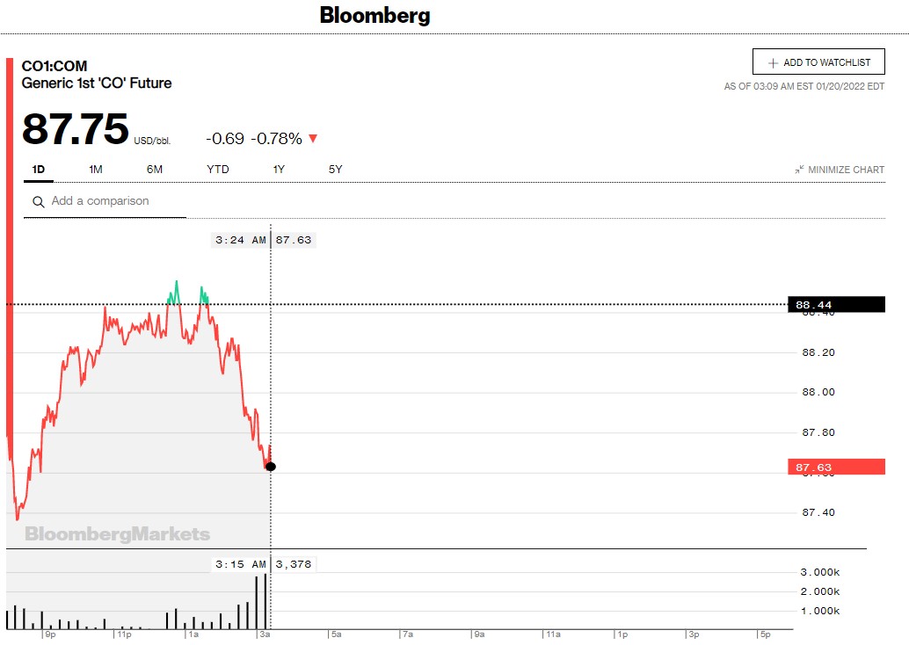Screen dimensions: 909x645
Task: Select the YTD chart range tab
Action: click(218, 170)
